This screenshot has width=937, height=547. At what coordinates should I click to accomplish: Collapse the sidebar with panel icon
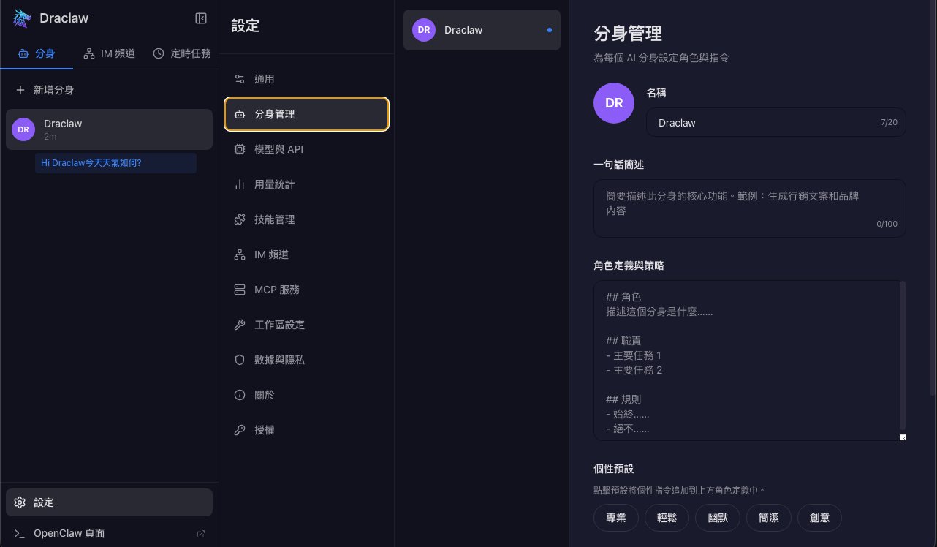coord(201,18)
